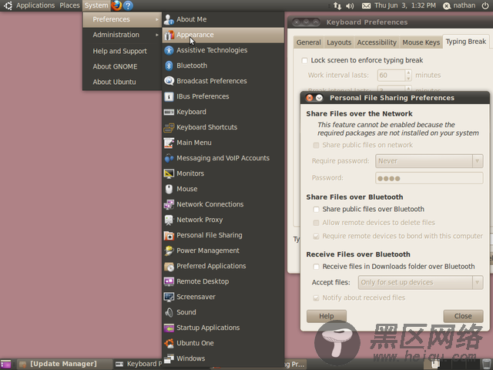Click the Main Menu editor icon
Viewport: 493px width, 370px height.
[169, 143]
